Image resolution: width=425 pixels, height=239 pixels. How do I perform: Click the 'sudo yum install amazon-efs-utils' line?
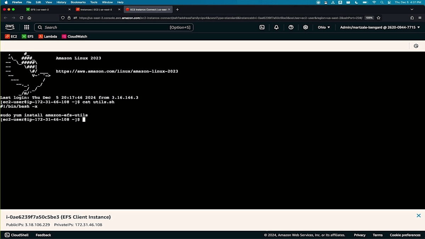click(44, 115)
